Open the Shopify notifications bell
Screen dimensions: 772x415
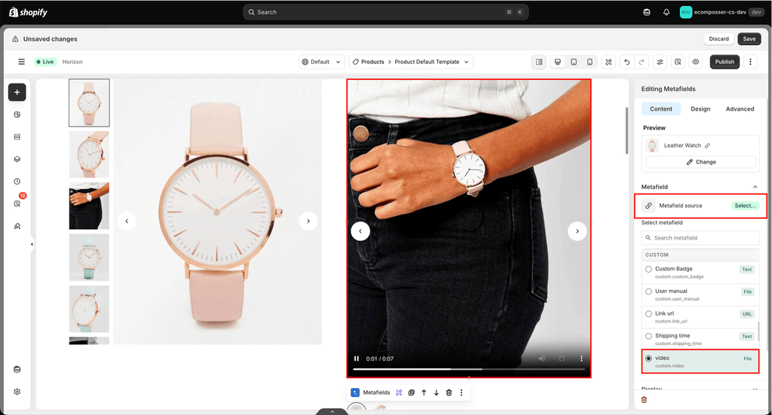pyautogui.click(x=666, y=12)
